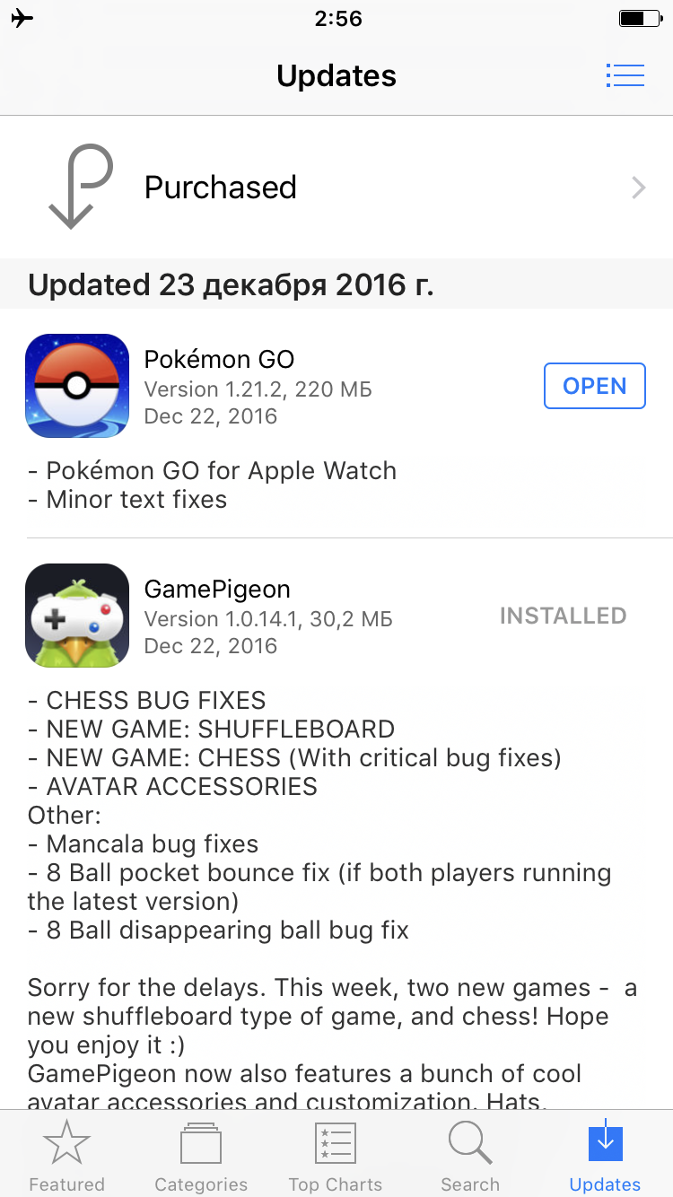Open the list menu icon in header
This screenshot has height=1197, width=673.
coord(625,75)
